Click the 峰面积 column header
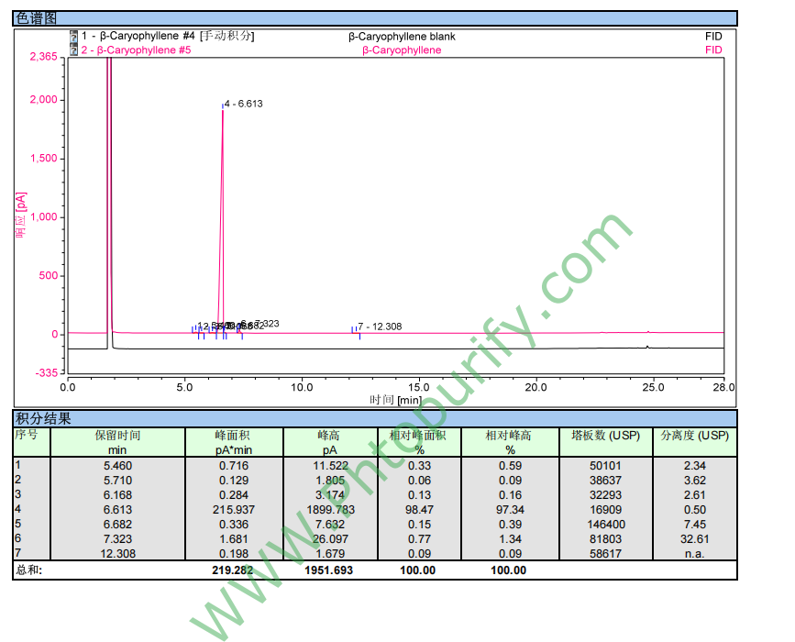795x642 pixels. tap(233, 436)
